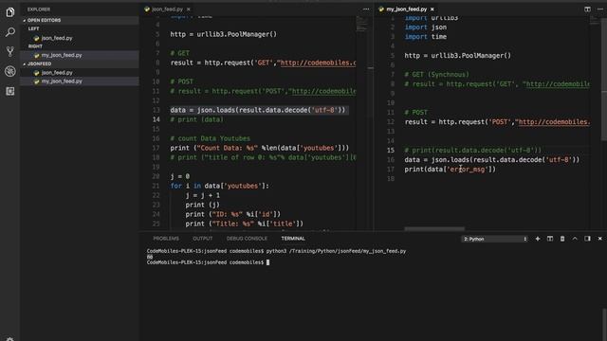
Task: Click the LEFT group label in Open Editors
Action: click(34, 28)
